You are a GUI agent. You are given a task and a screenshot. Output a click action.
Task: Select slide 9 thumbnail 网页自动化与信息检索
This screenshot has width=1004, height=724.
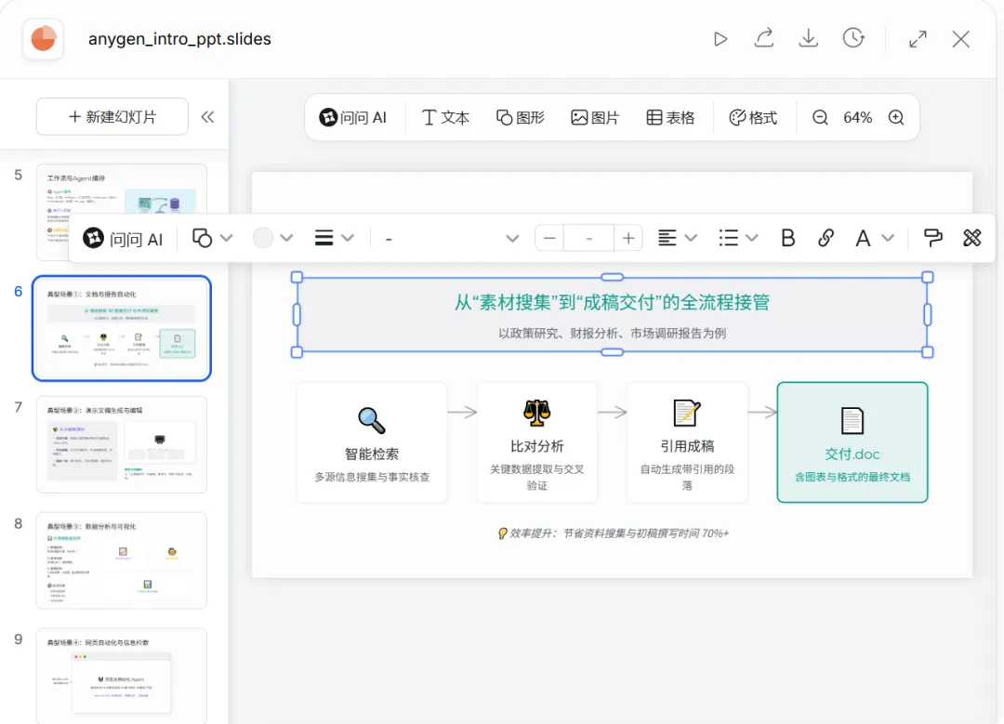(x=122, y=676)
